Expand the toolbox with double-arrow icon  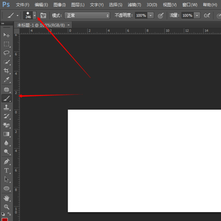coord(3,23)
